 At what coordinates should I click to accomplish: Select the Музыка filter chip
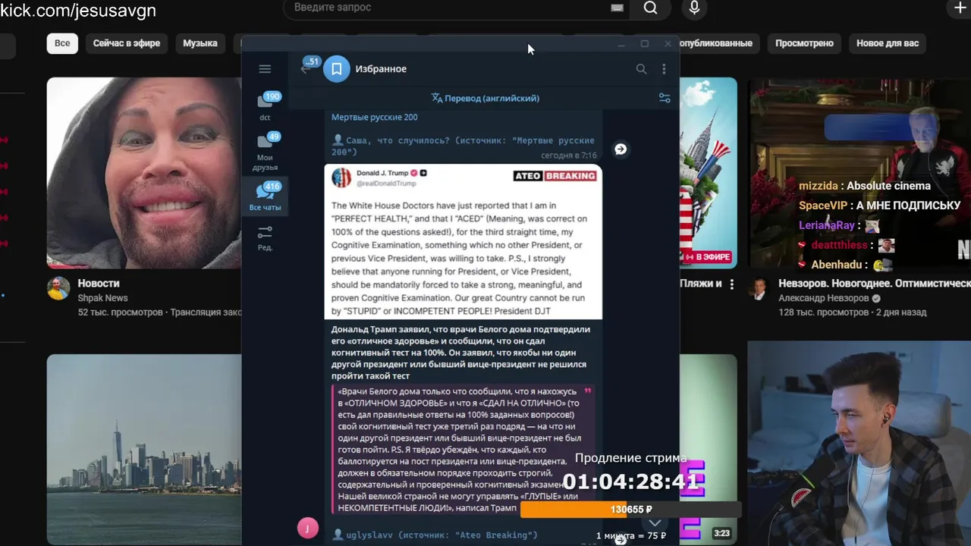pyautogui.click(x=200, y=43)
